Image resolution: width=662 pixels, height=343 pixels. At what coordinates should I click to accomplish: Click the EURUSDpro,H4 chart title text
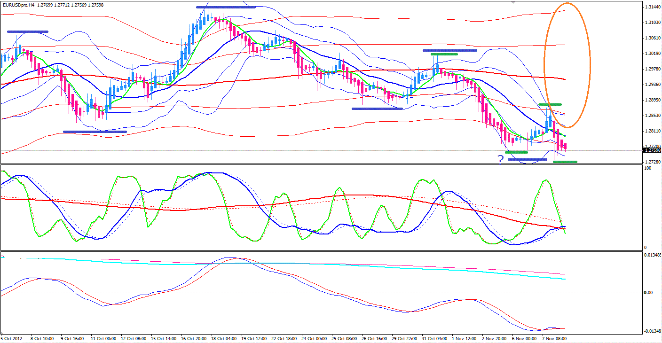(x=18, y=4)
